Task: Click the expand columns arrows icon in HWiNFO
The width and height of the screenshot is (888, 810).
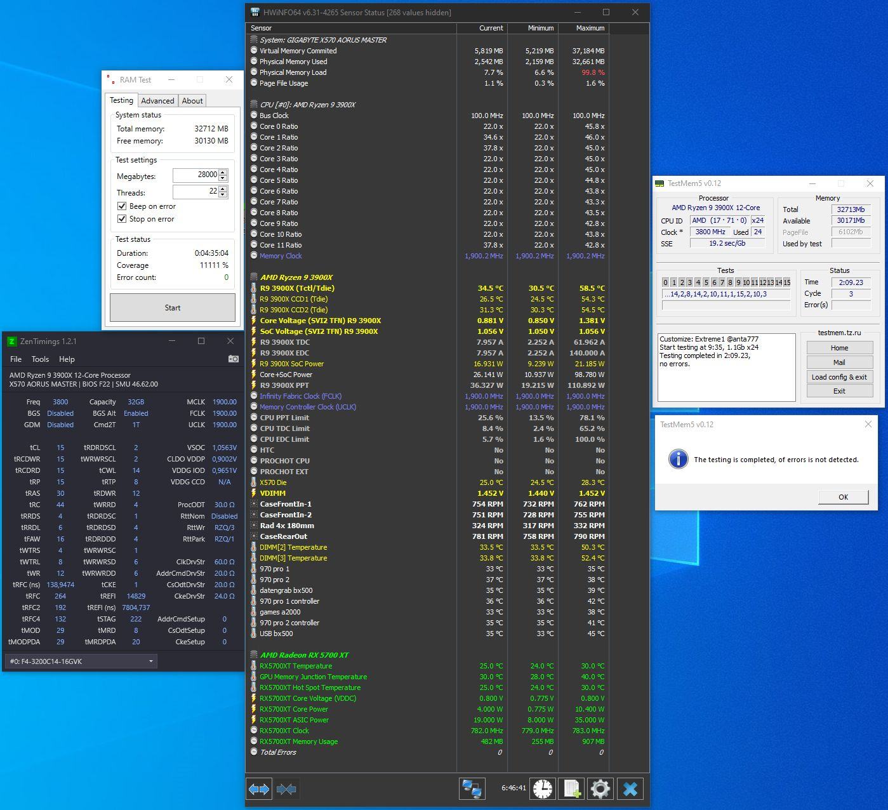Action: click(259, 789)
